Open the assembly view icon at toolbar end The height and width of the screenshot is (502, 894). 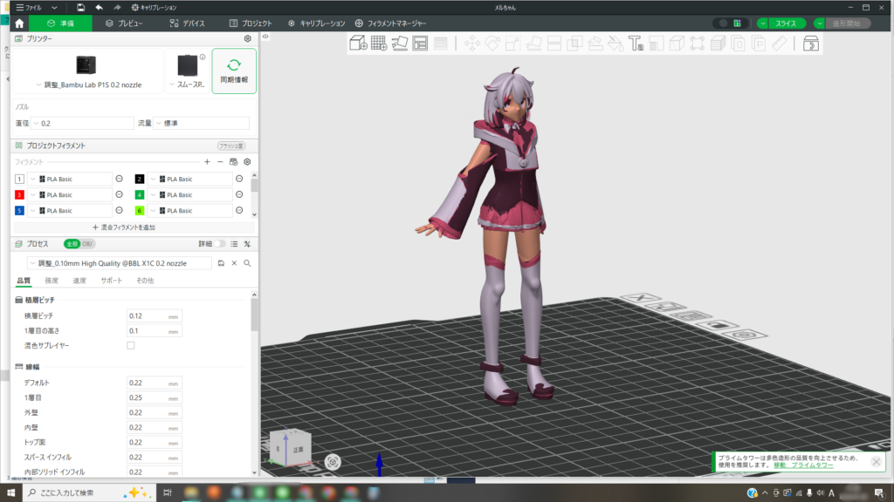point(811,44)
